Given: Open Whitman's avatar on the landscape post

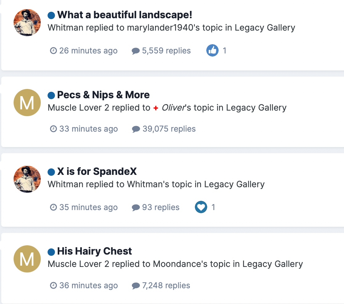Looking at the screenshot, I should 27,23.
